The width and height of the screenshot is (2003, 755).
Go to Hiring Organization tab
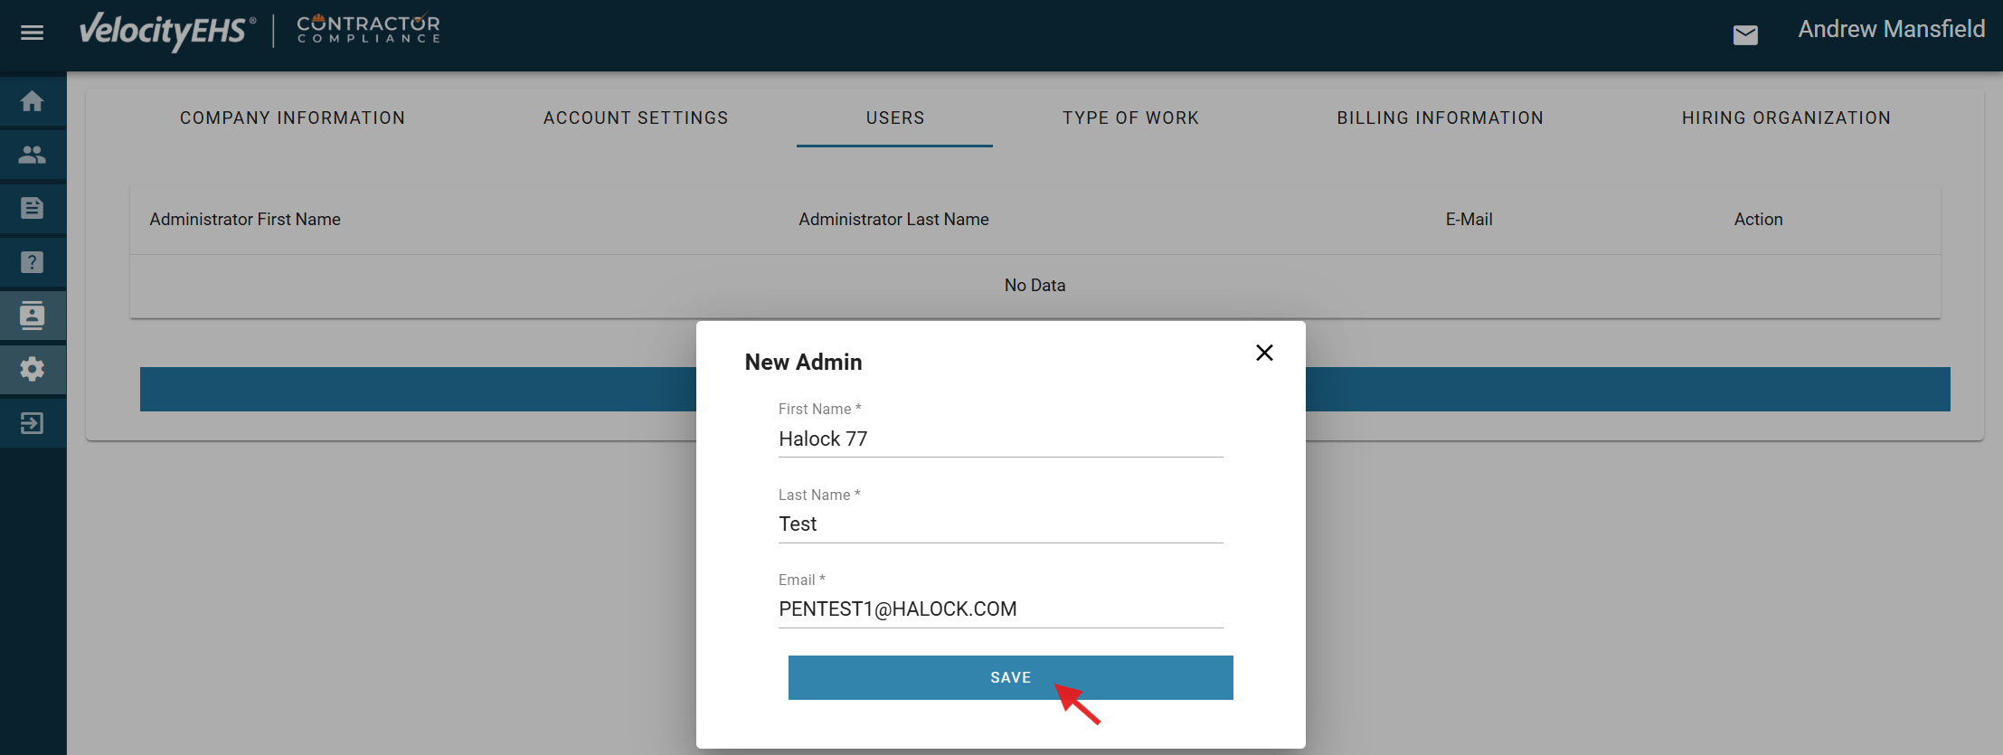1786,118
